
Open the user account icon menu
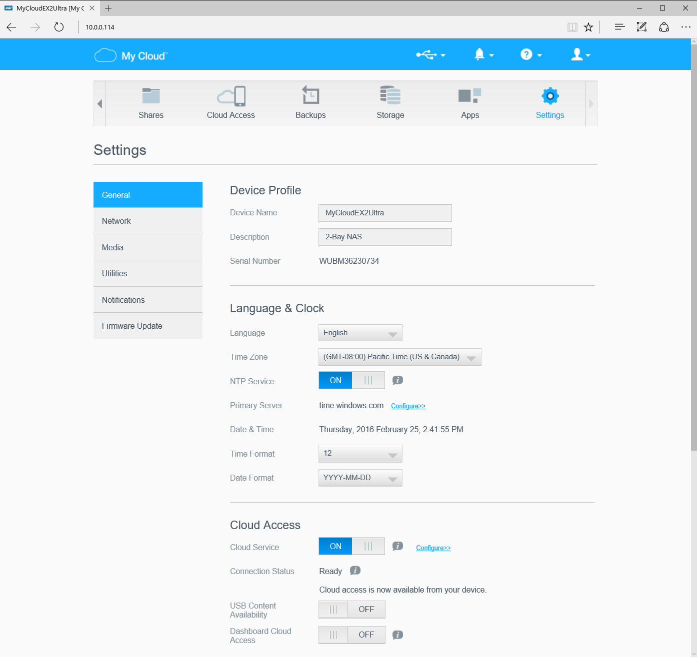[580, 54]
